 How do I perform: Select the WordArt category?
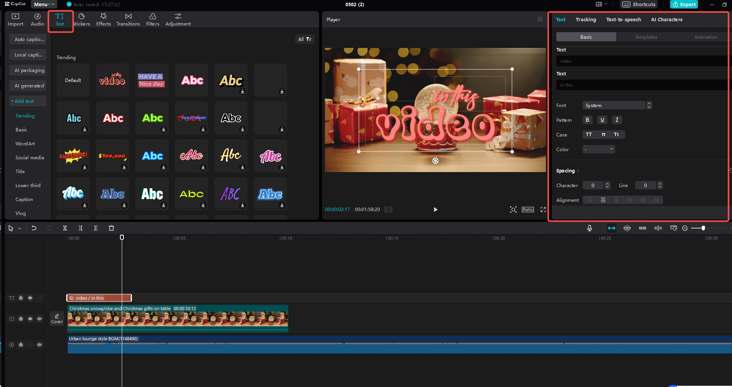click(25, 144)
